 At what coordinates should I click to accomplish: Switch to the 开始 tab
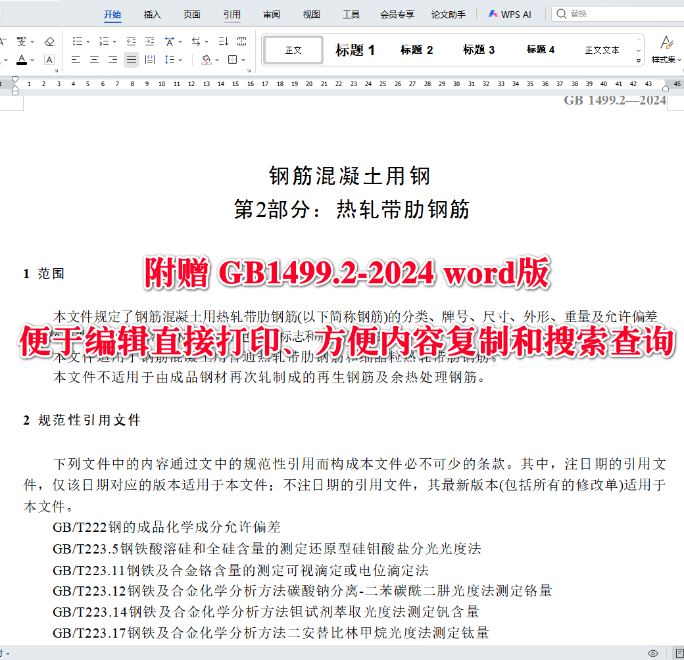point(112,14)
